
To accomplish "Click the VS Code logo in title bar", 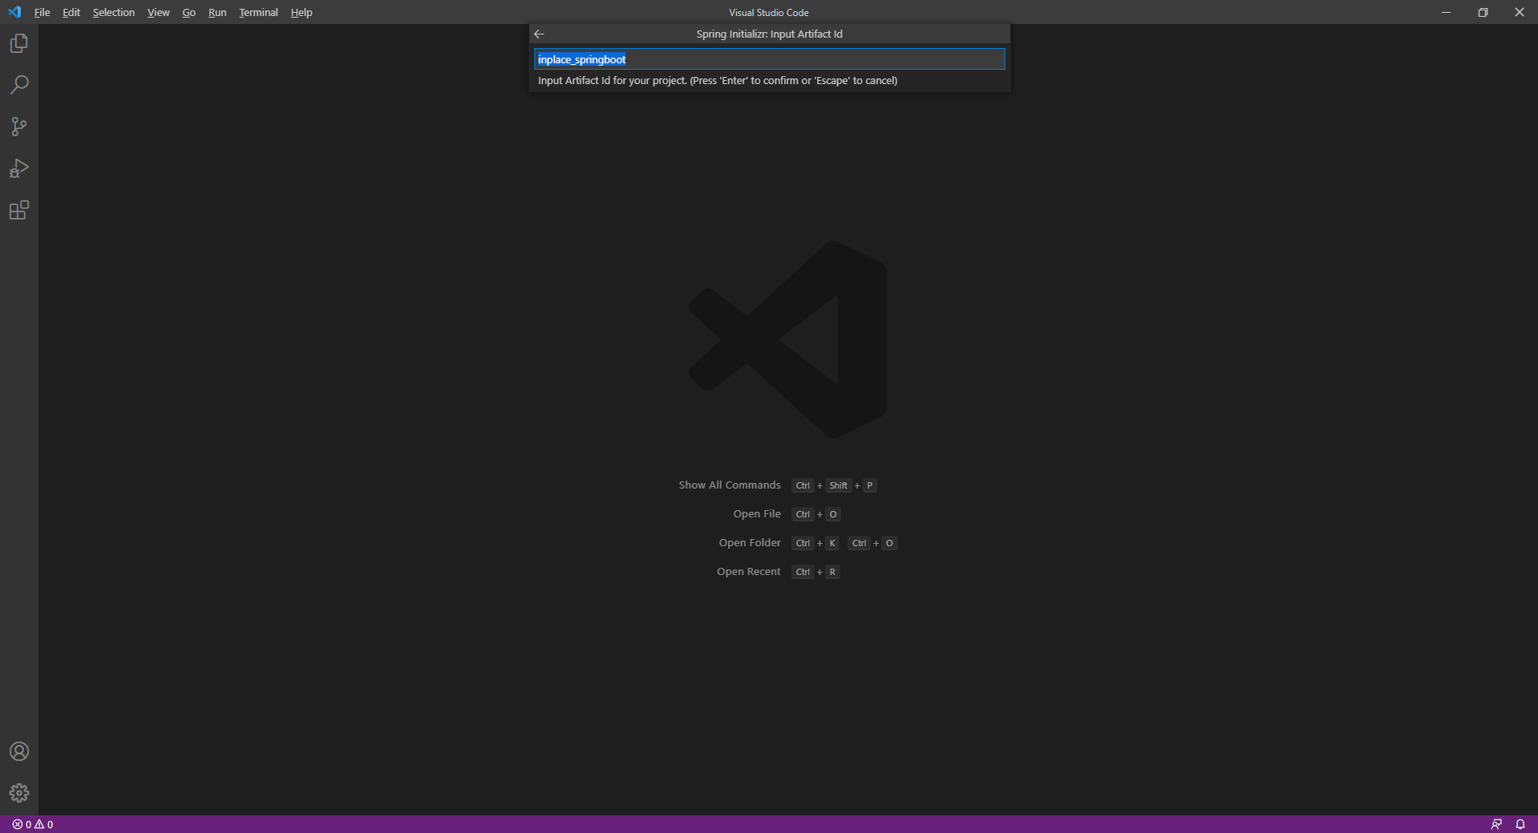I will (x=14, y=12).
